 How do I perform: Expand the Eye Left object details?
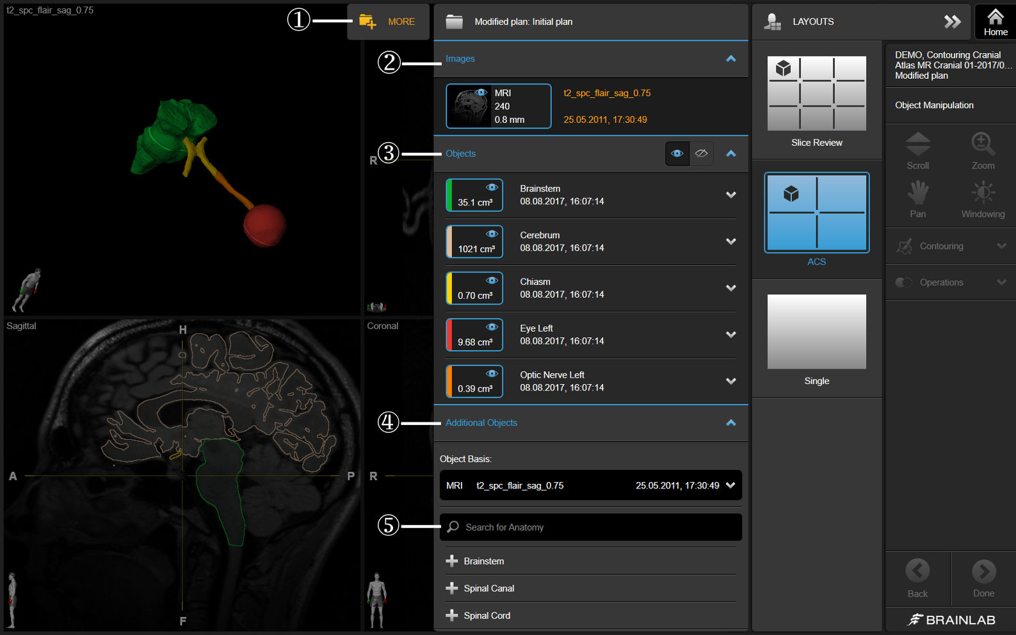[731, 335]
